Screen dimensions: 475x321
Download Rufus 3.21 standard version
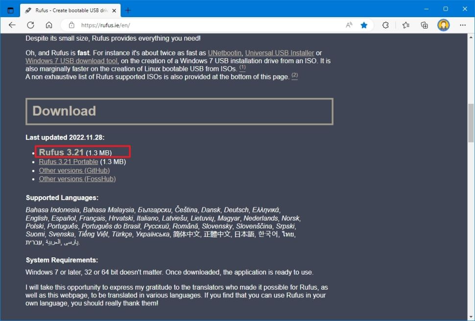pyautogui.click(x=61, y=152)
